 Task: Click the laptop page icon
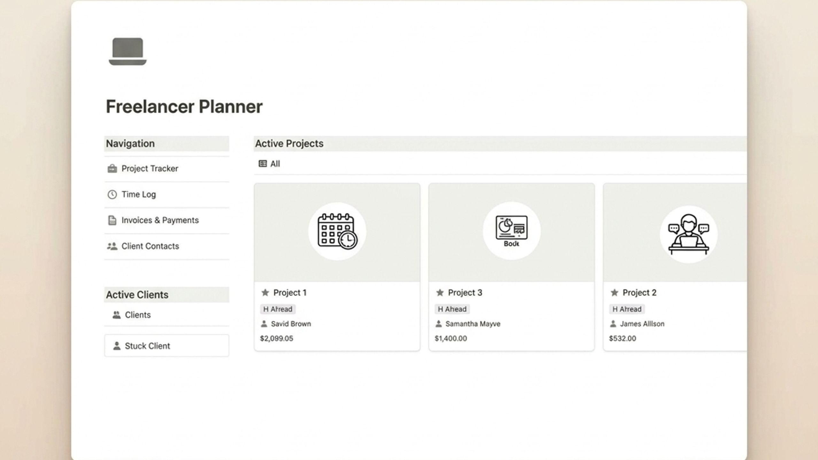point(127,51)
